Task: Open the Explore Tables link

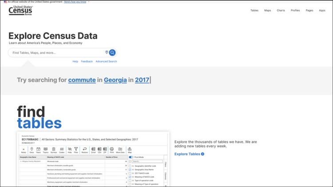Action: 187,154
